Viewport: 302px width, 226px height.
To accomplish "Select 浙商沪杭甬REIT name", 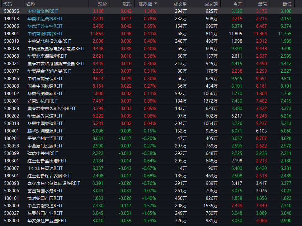I will point(43,101).
